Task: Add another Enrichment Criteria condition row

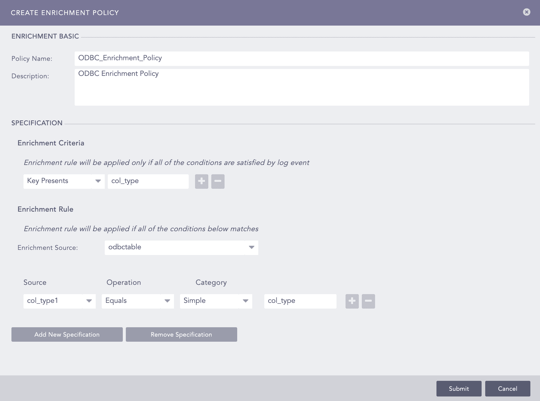Action: [x=201, y=181]
